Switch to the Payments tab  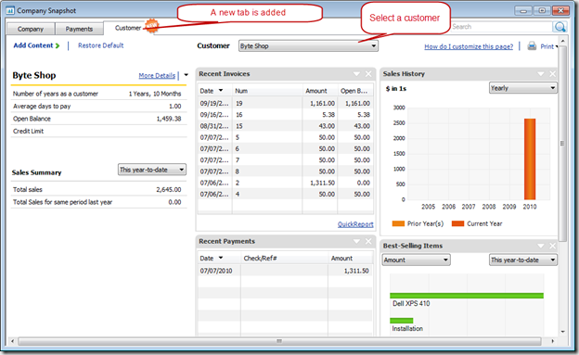[x=79, y=29]
